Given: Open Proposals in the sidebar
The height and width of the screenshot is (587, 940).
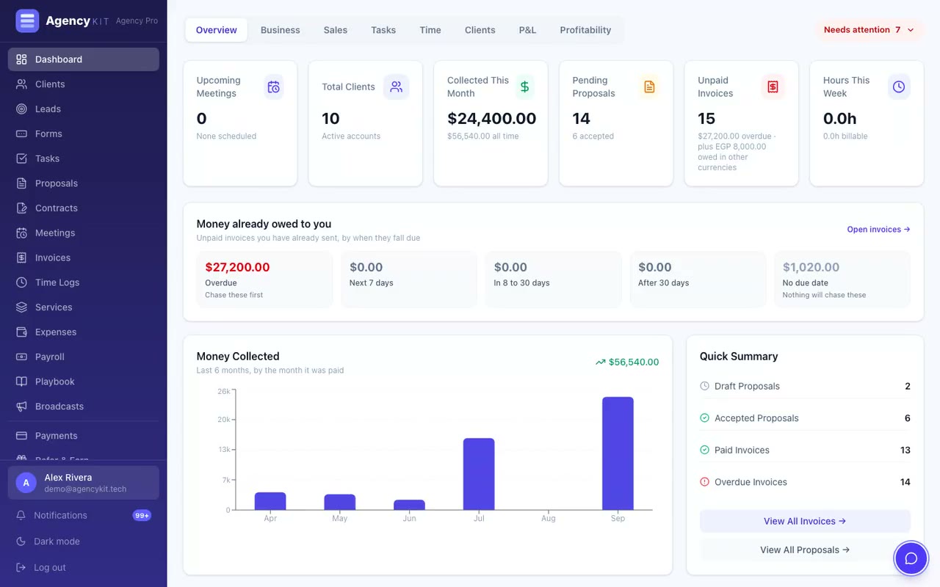Looking at the screenshot, I should click(x=84, y=183).
